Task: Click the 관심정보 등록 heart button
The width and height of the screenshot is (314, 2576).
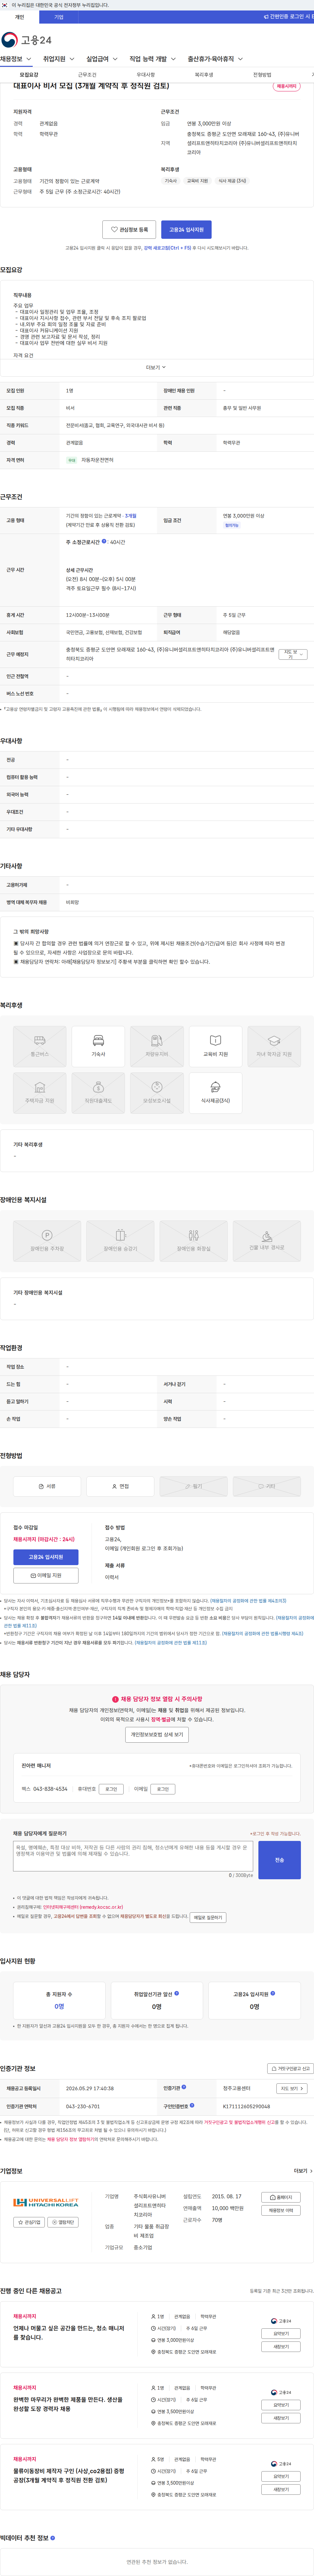Action: coord(129,230)
